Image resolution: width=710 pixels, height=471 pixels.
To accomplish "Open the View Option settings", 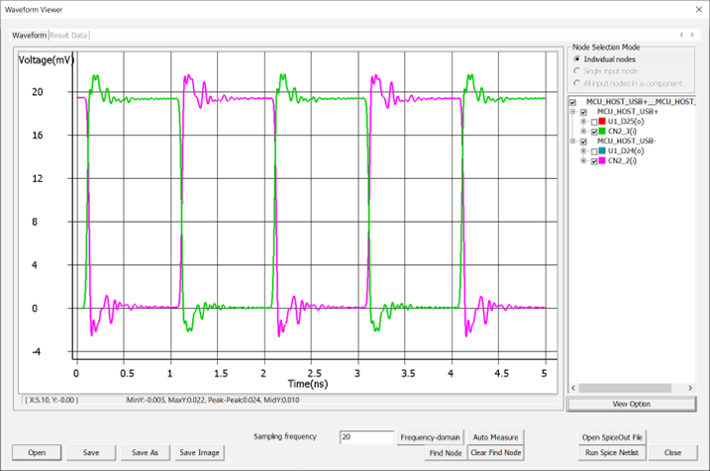I will (631, 405).
